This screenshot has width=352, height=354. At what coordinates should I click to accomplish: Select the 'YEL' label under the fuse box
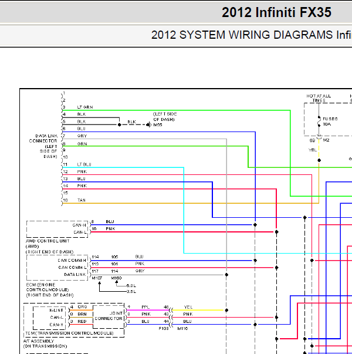(313, 150)
